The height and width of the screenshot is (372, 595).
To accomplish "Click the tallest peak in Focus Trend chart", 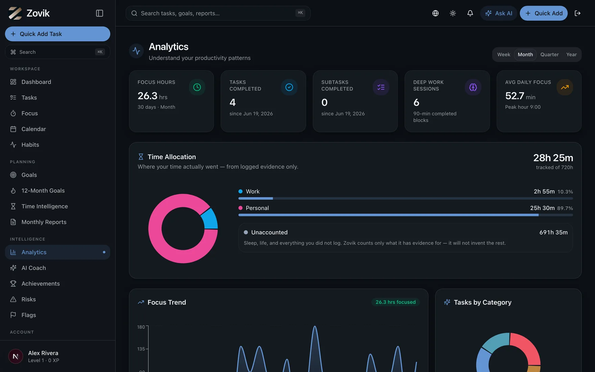I will [315, 327].
